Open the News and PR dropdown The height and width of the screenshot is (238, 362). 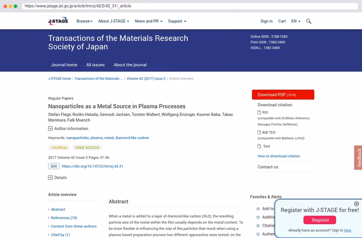pyautogui.click(x=149, y=21)
